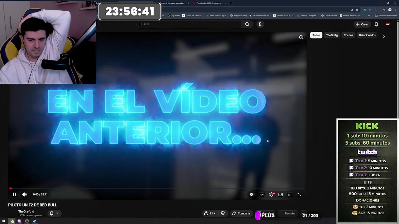Enter fullscreen mode in the player
Viewport: 399px width, 224px height.
[x=299, y=194]
